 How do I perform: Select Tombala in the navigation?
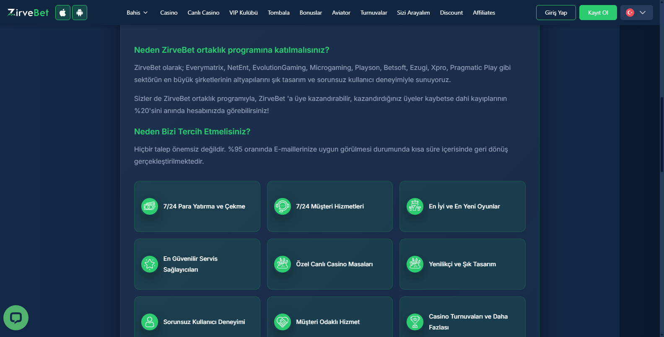point(279,13)
